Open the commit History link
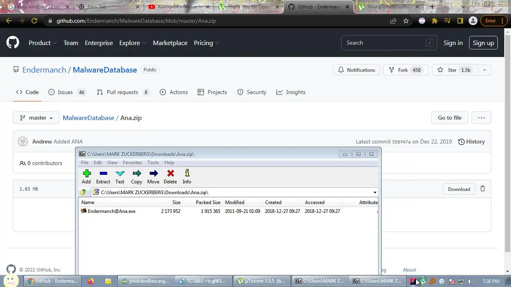The height and width of the screenshot is (287, 511). pos(471,142)
